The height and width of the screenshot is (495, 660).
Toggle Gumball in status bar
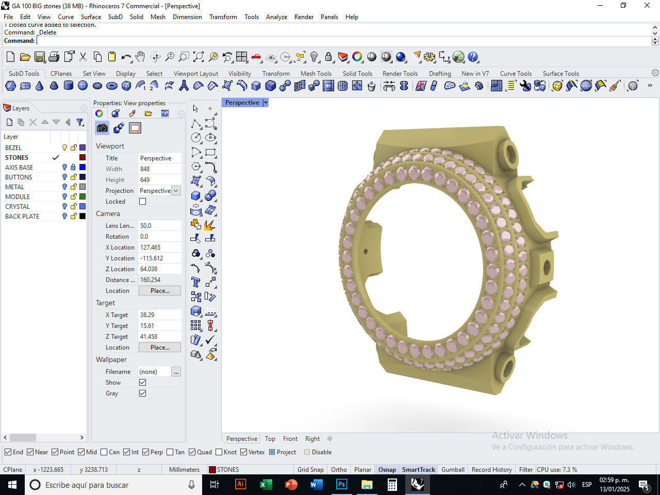pos(453,470)
